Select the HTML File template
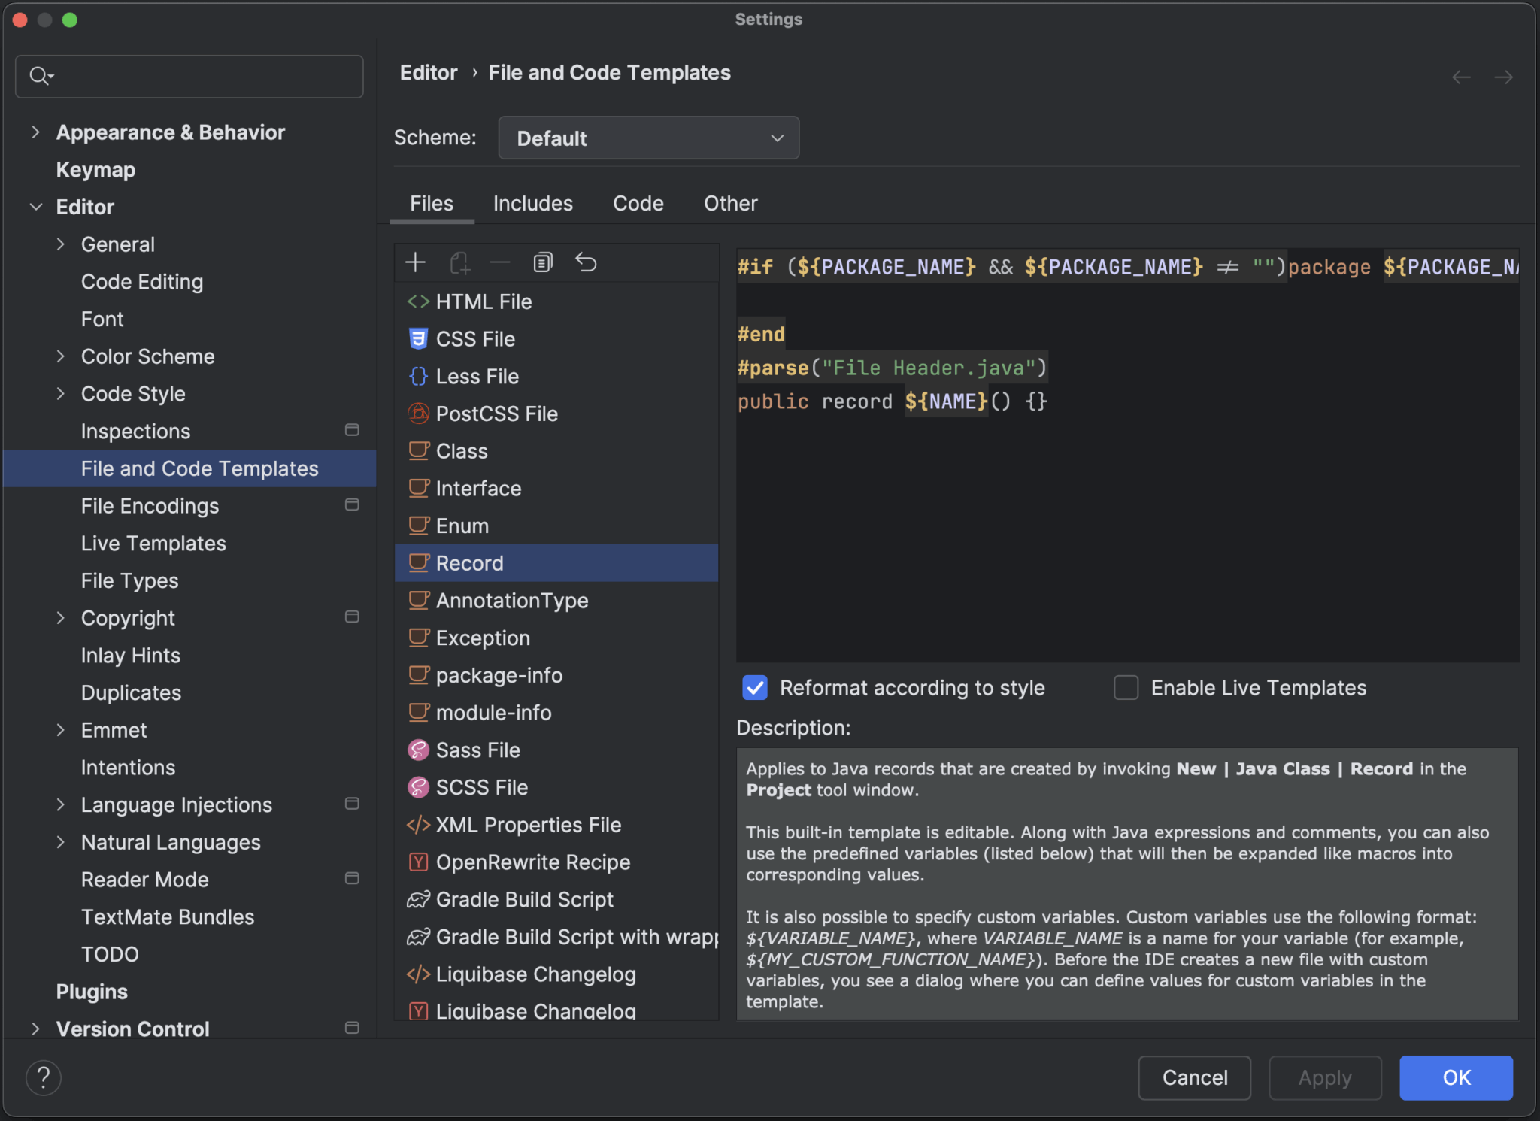The image size is (1540, 1121). 484,301
